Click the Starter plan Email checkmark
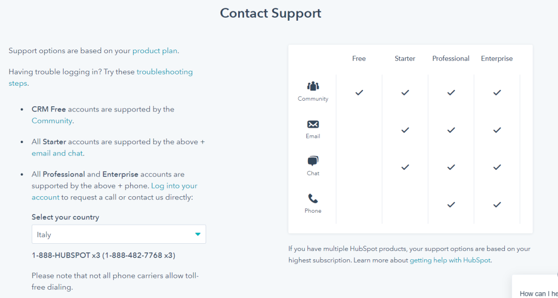The height and width of the screenshot is (298, 558). coord(405,130)
